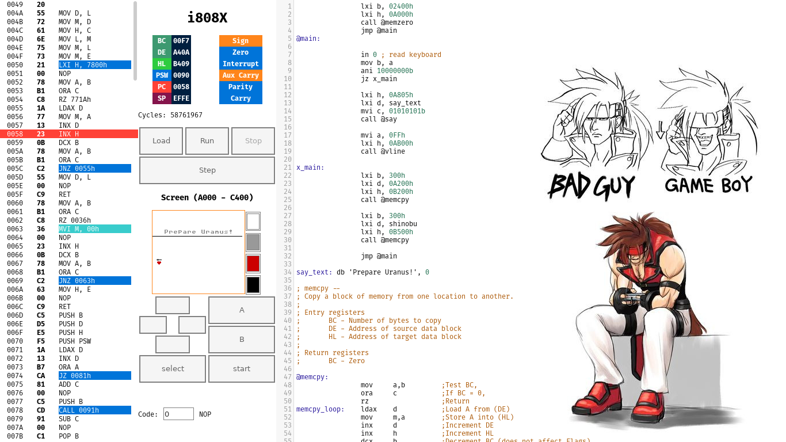The width and height of the screenshot is (786, 442).
Task: Click the Load button
Action: (161, 141)
